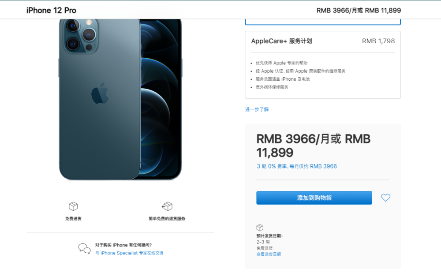Click the free returns box icon

click(x=167, y=206)
